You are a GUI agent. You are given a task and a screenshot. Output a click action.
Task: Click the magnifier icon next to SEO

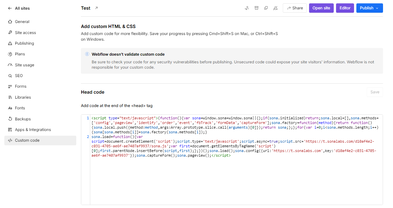click(x=10, y=76)
